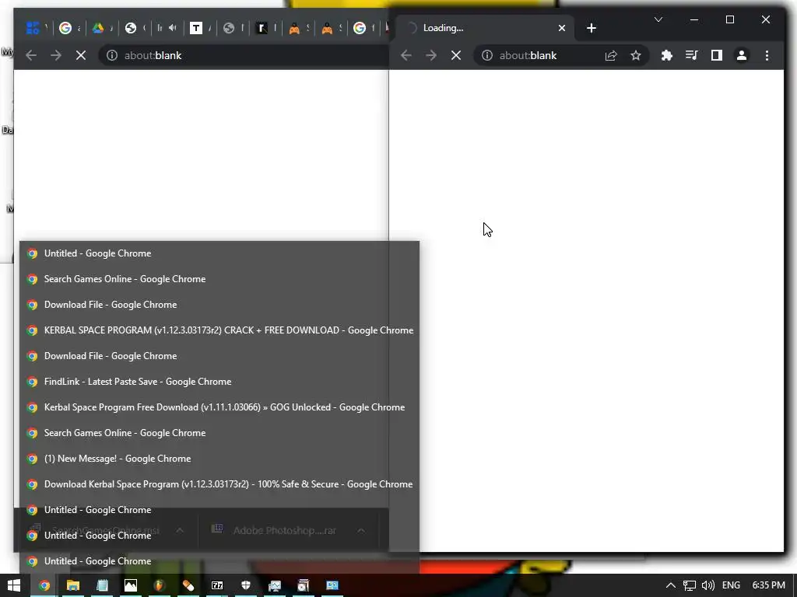Open a new tab with the plus button
This screenshot has height=597, width=797.
pyautogui.click(x=592, y=28)
